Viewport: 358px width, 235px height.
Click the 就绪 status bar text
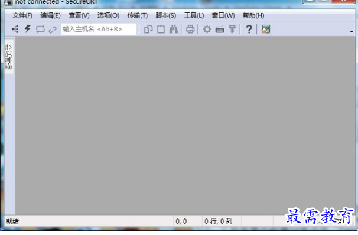(x=12, y=221)
